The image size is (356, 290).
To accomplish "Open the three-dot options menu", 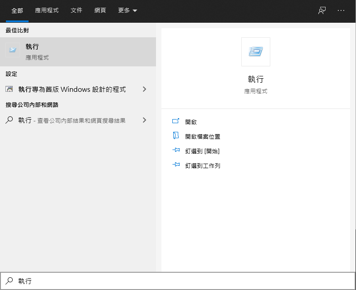I will point(341,10).
